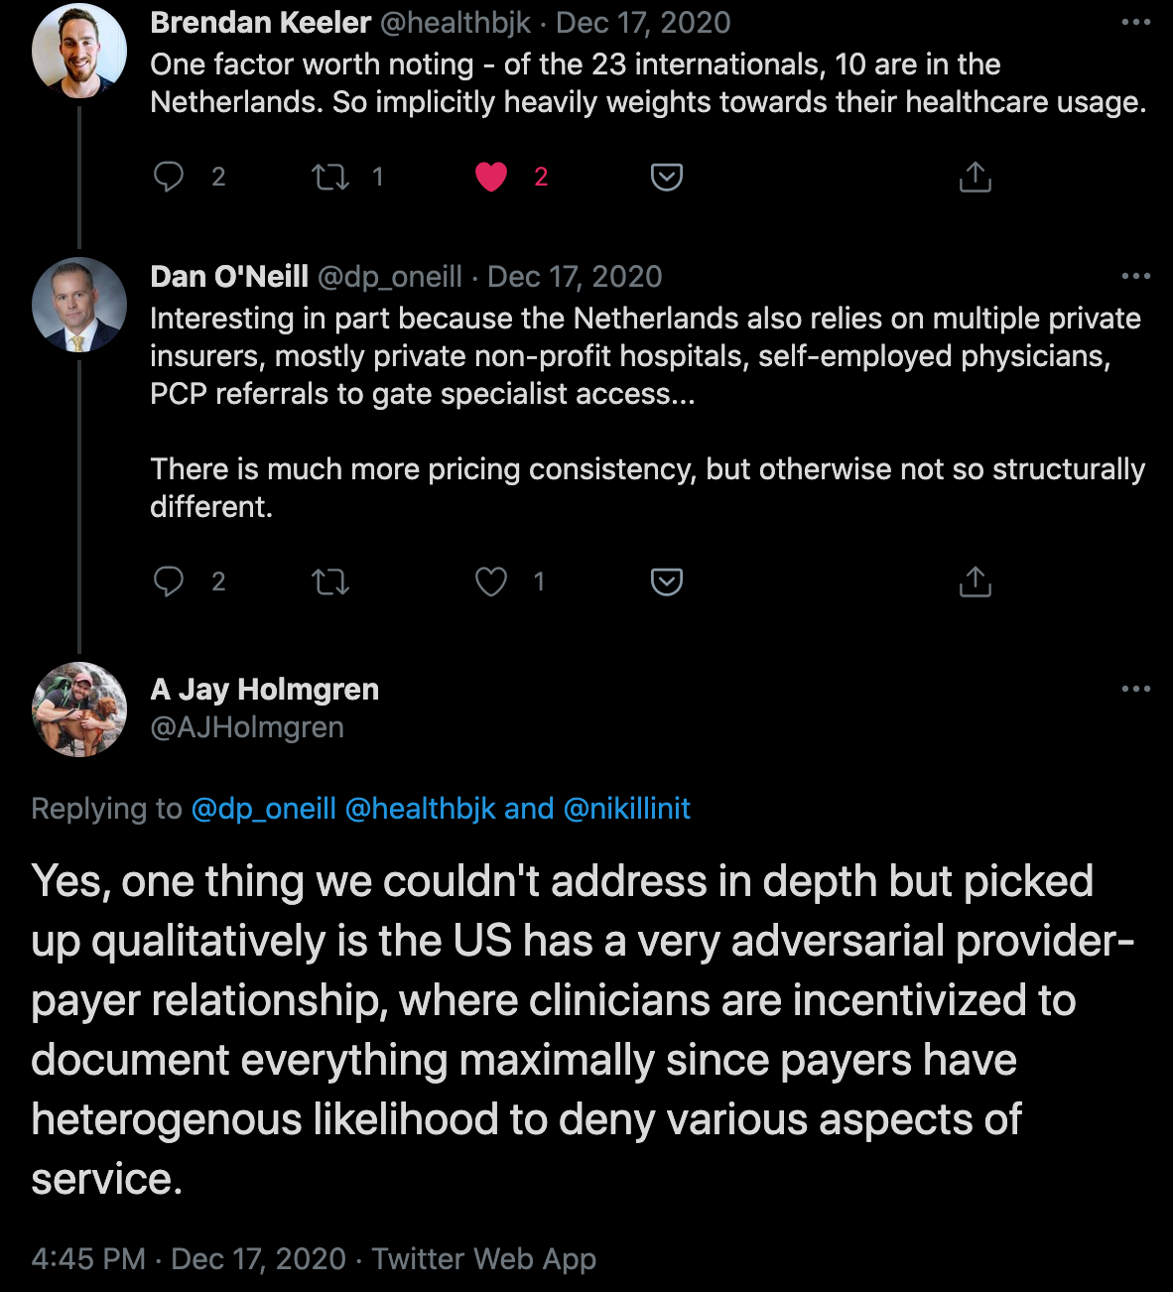Like Dan O'Neill's tweet

coord(491,581)
